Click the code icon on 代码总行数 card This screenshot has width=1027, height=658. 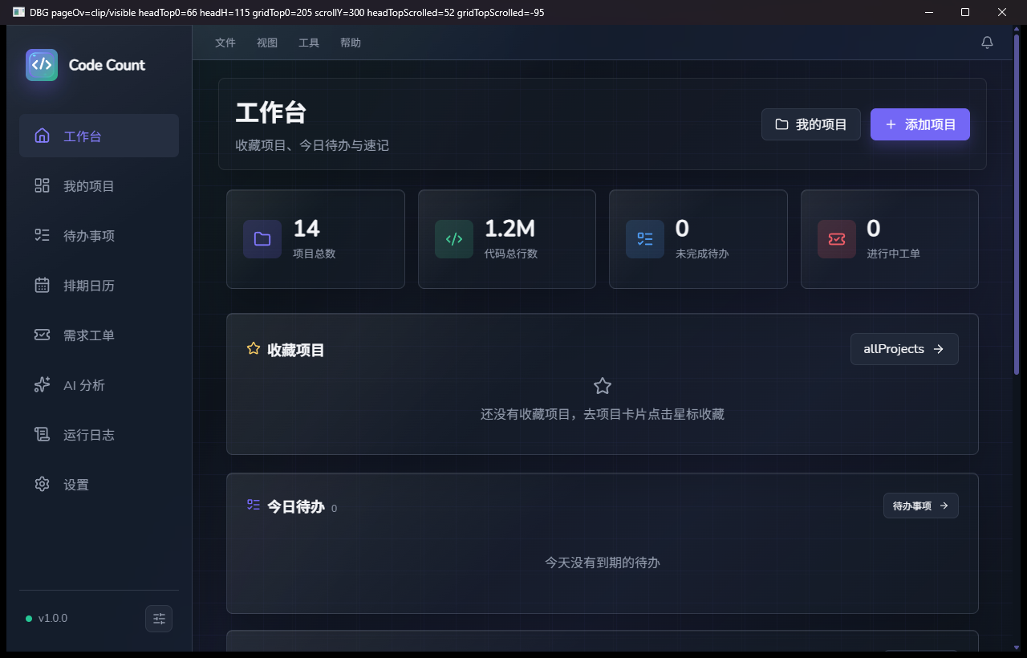click(x=454, y=239)
